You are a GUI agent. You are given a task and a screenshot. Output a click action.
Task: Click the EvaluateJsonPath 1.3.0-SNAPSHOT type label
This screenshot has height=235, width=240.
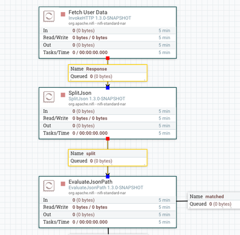tap(106, 188)
